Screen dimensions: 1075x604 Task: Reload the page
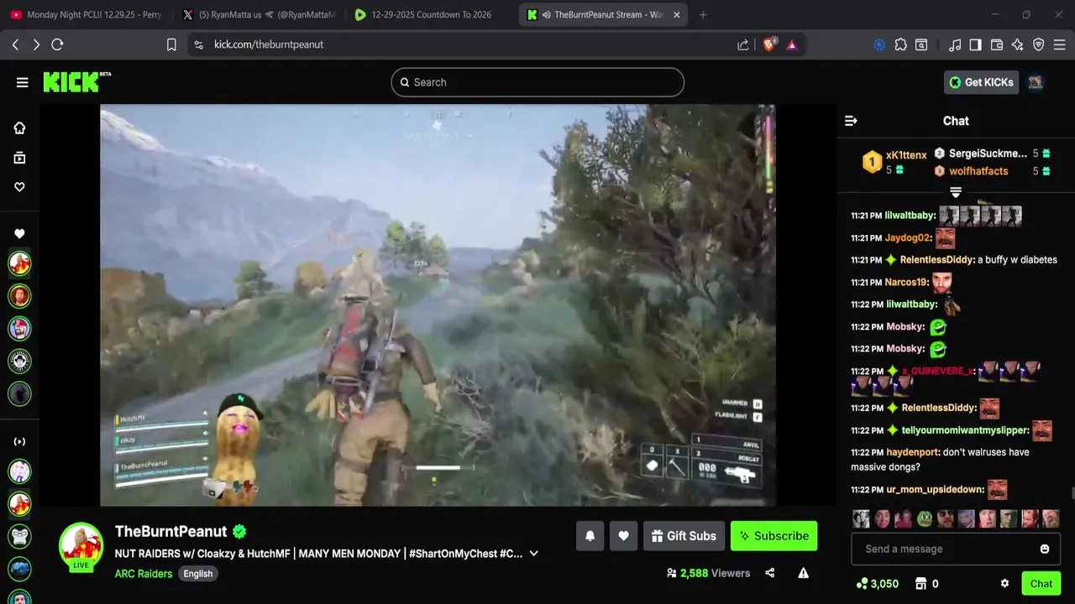pyautogui.click(x=57, y=44)
